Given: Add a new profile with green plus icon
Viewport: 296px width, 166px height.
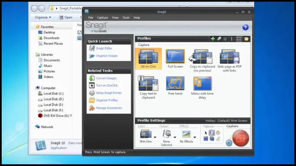Looking at the screenshot, I should (x=213, y=39).
